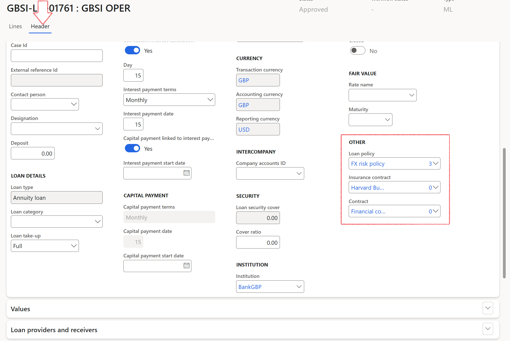Click the Approved status text

coord(313,9)
